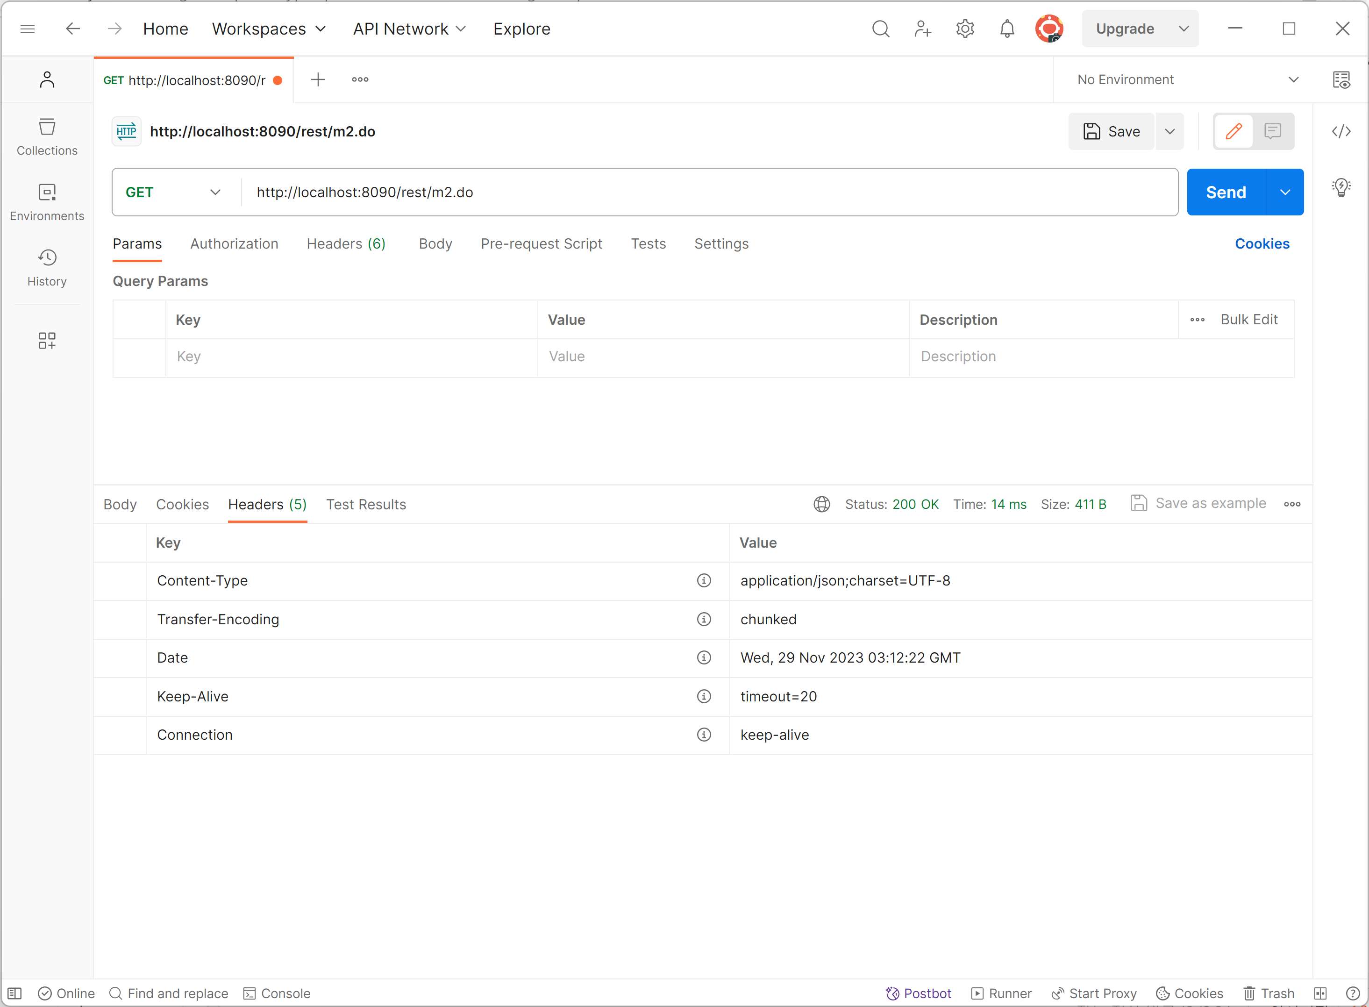Click the invite collaborators icon
Image resolution: width=1369 pixels, height=1007 pixels.
923,29
